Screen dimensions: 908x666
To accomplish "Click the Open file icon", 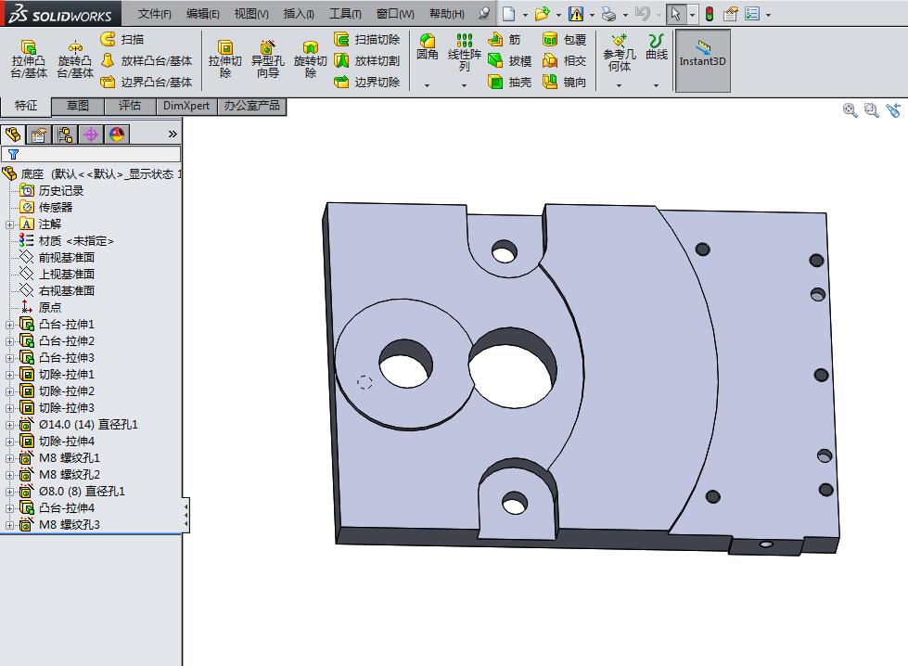I will pyautogui.click(x=542, y=14).
